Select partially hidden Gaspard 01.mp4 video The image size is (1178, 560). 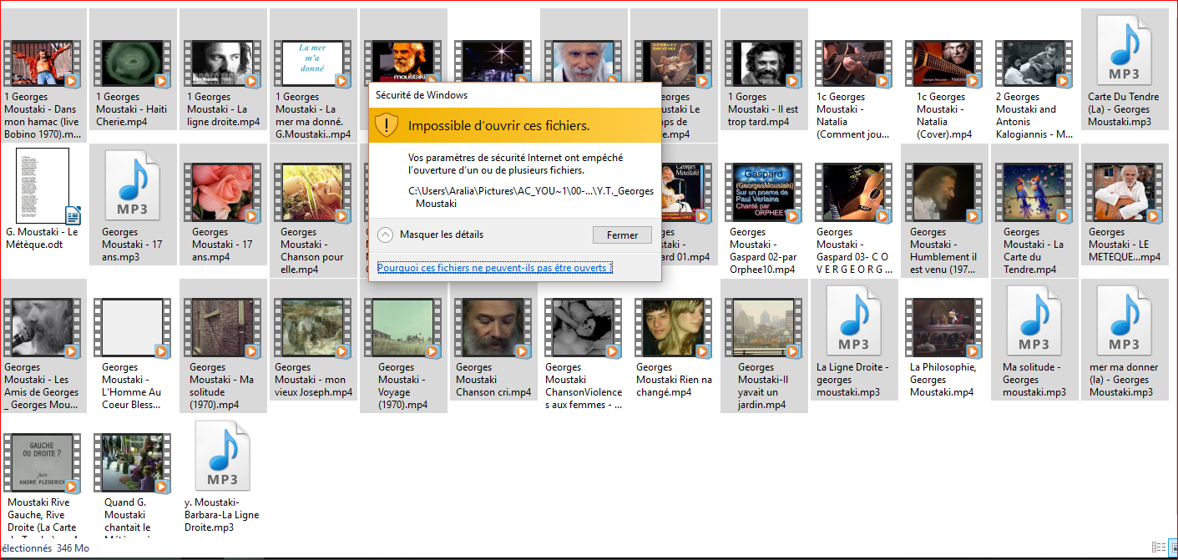click(x=686, y=193)
